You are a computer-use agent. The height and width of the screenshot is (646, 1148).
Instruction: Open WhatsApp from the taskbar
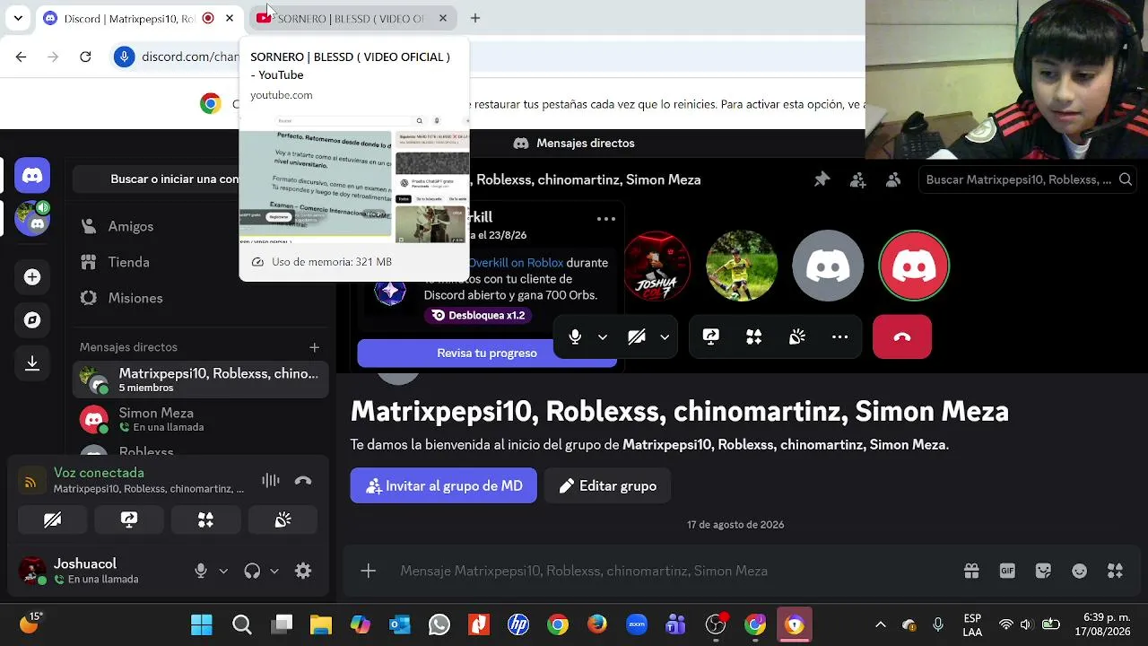439,624
